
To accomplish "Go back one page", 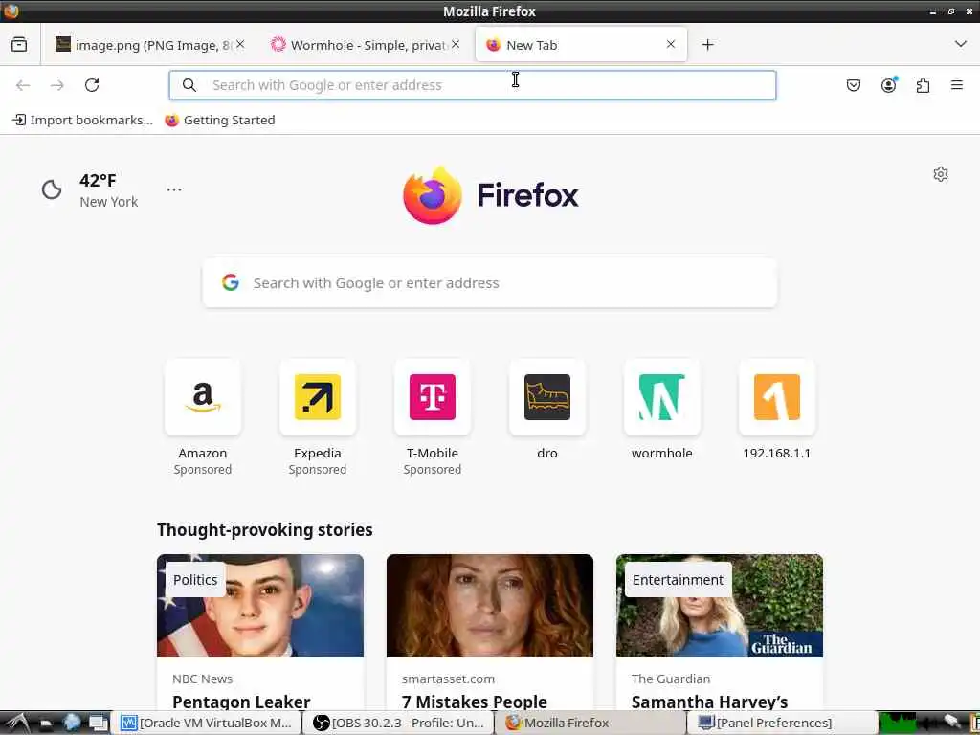I will tap(23, 85).
